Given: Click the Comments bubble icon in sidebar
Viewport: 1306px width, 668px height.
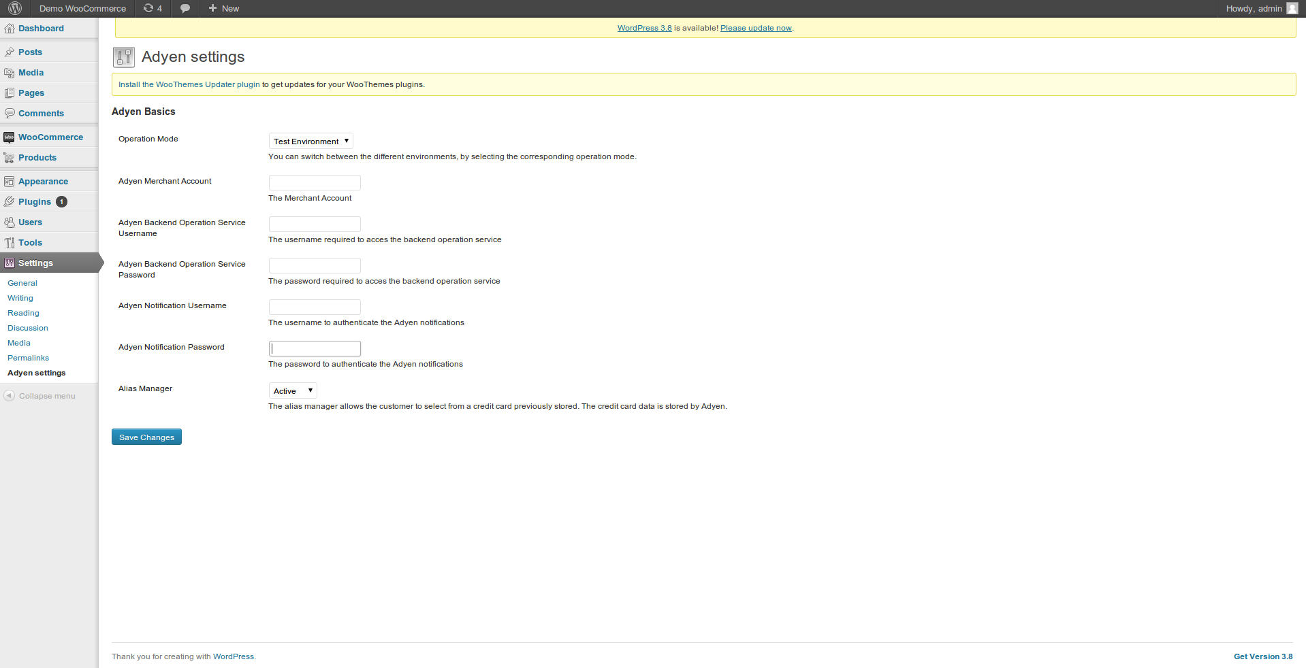Looking at the screenshot, I should point(10,114).
